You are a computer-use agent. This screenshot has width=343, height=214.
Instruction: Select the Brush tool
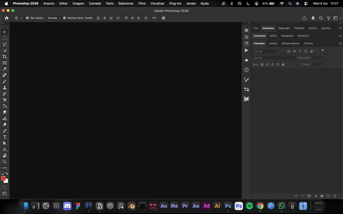[5, 81]
